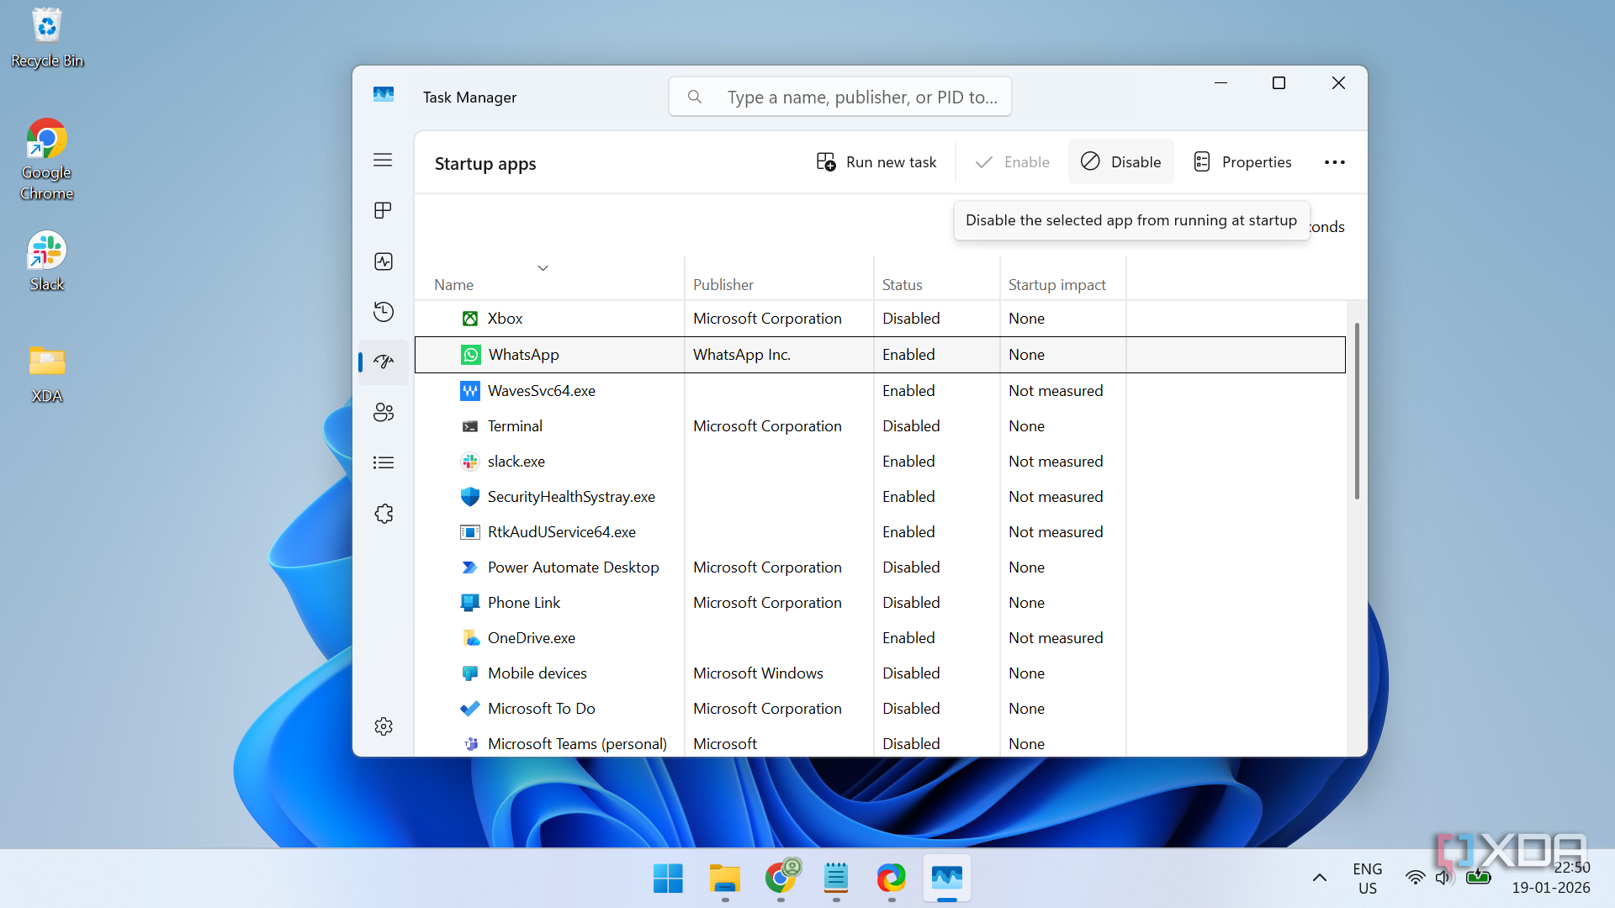The height and width of the screenshot is (908, 1615).
Task: Click the Power Automate Desktop icon
Action: click(470, 567)
